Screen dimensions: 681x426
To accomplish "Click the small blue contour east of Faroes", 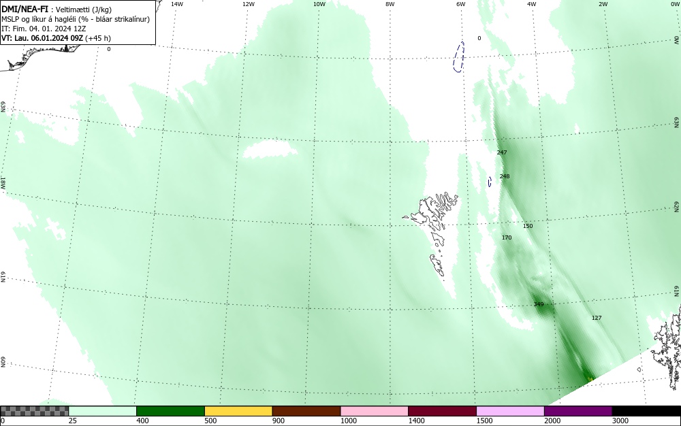I will pos(490,182).
